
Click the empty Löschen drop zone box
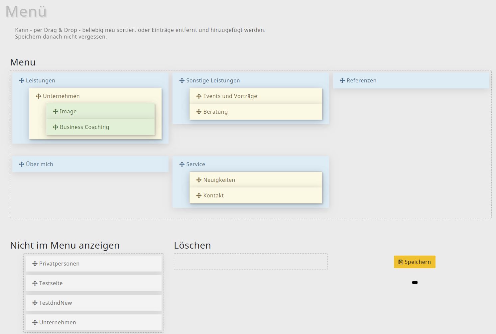click(x=251, y=262)
